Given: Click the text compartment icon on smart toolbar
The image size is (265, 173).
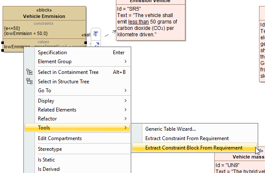Looking at the screenshot, I should pyautogui.click(x=96, y=34).
